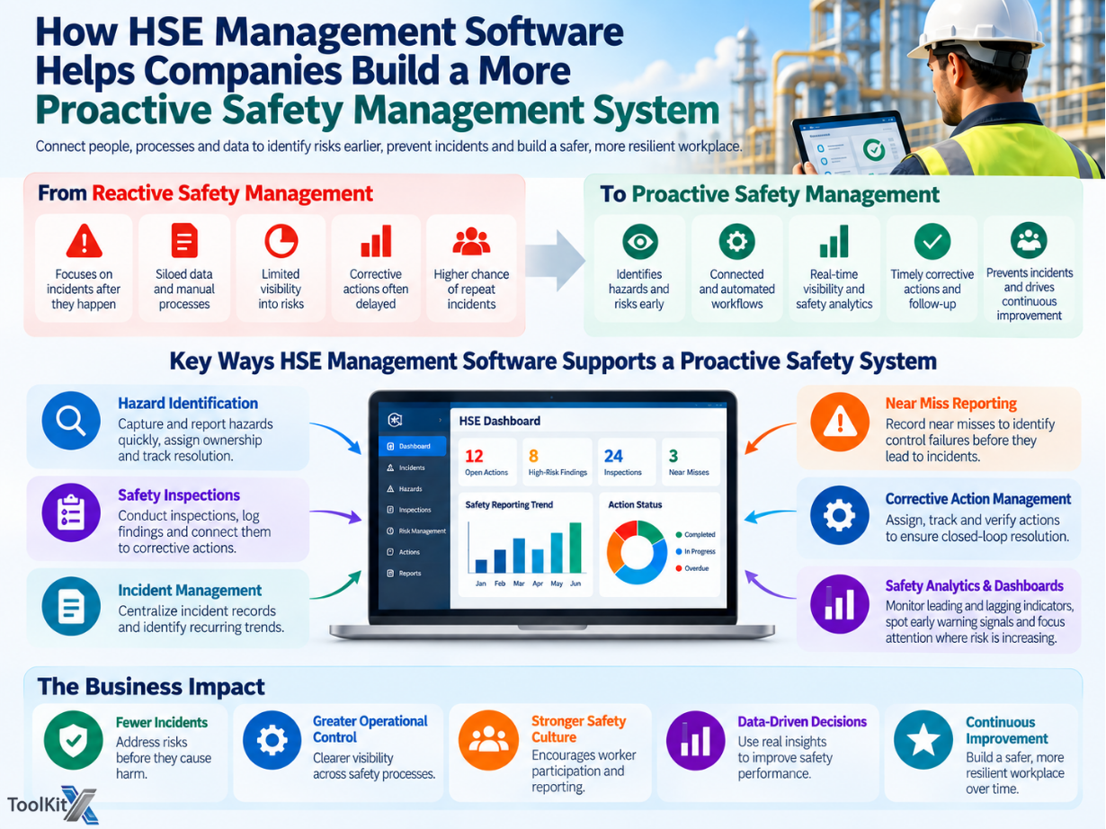Click the '3 Near Misses' card
The height and width of the screenshot is (829, 1106).
(x=690, y=462)
